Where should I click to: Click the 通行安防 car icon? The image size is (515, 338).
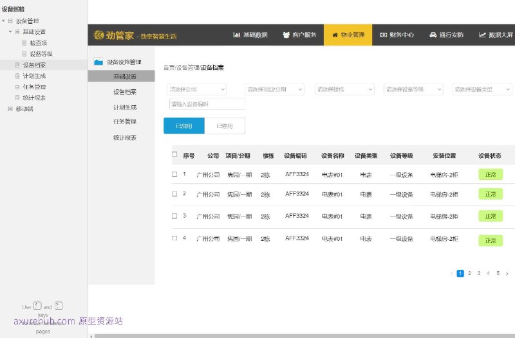(x=433, y=35)
